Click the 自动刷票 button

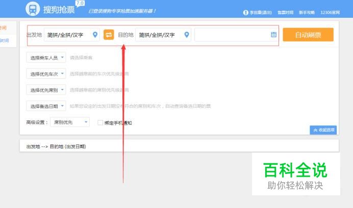point(308,35)
